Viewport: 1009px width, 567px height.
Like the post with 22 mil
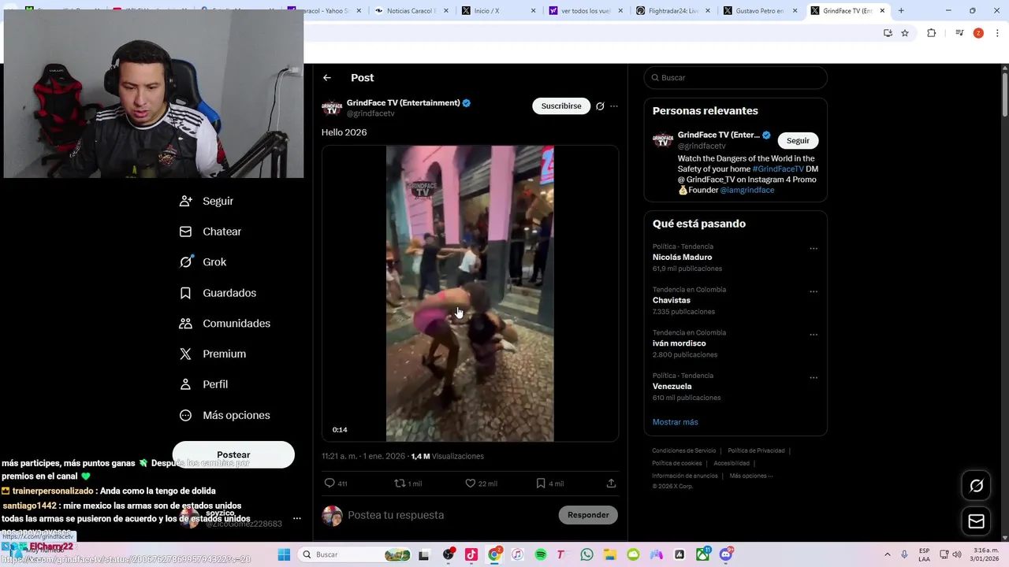[481, 484]
